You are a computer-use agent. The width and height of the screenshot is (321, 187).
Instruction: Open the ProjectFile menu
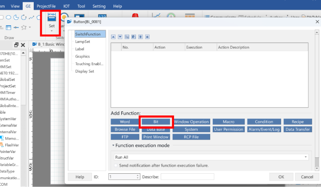46,6
